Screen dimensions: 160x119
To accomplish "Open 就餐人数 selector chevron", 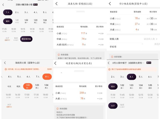I will tap(157, 39).
